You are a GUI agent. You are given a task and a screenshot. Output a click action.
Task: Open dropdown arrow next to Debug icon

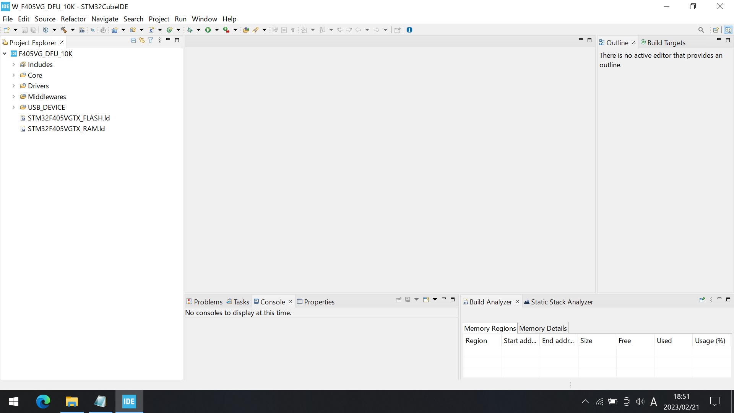coord(198,30)
